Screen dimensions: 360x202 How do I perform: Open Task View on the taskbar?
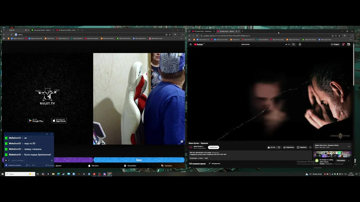click(x=38, y=174)
